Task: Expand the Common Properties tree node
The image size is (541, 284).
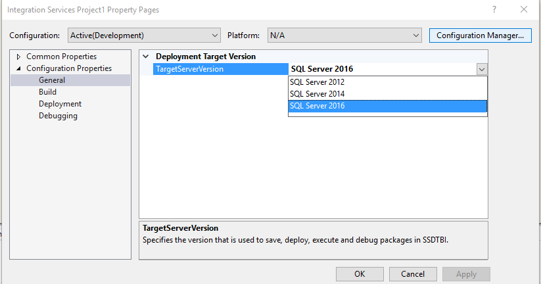Action: click(x=18, y=57)
